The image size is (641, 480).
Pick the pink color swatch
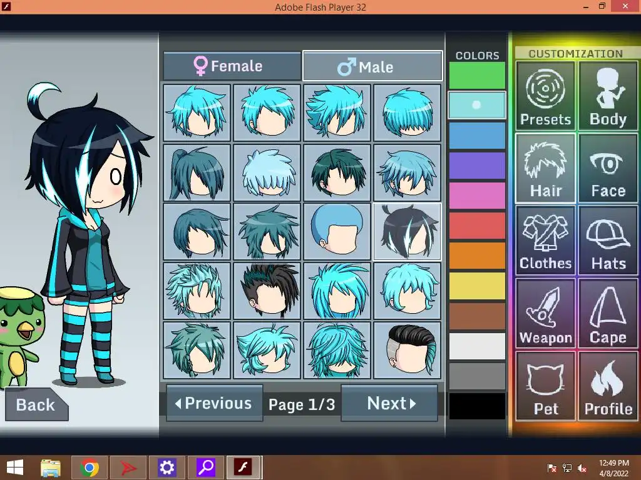click(477, 196)
